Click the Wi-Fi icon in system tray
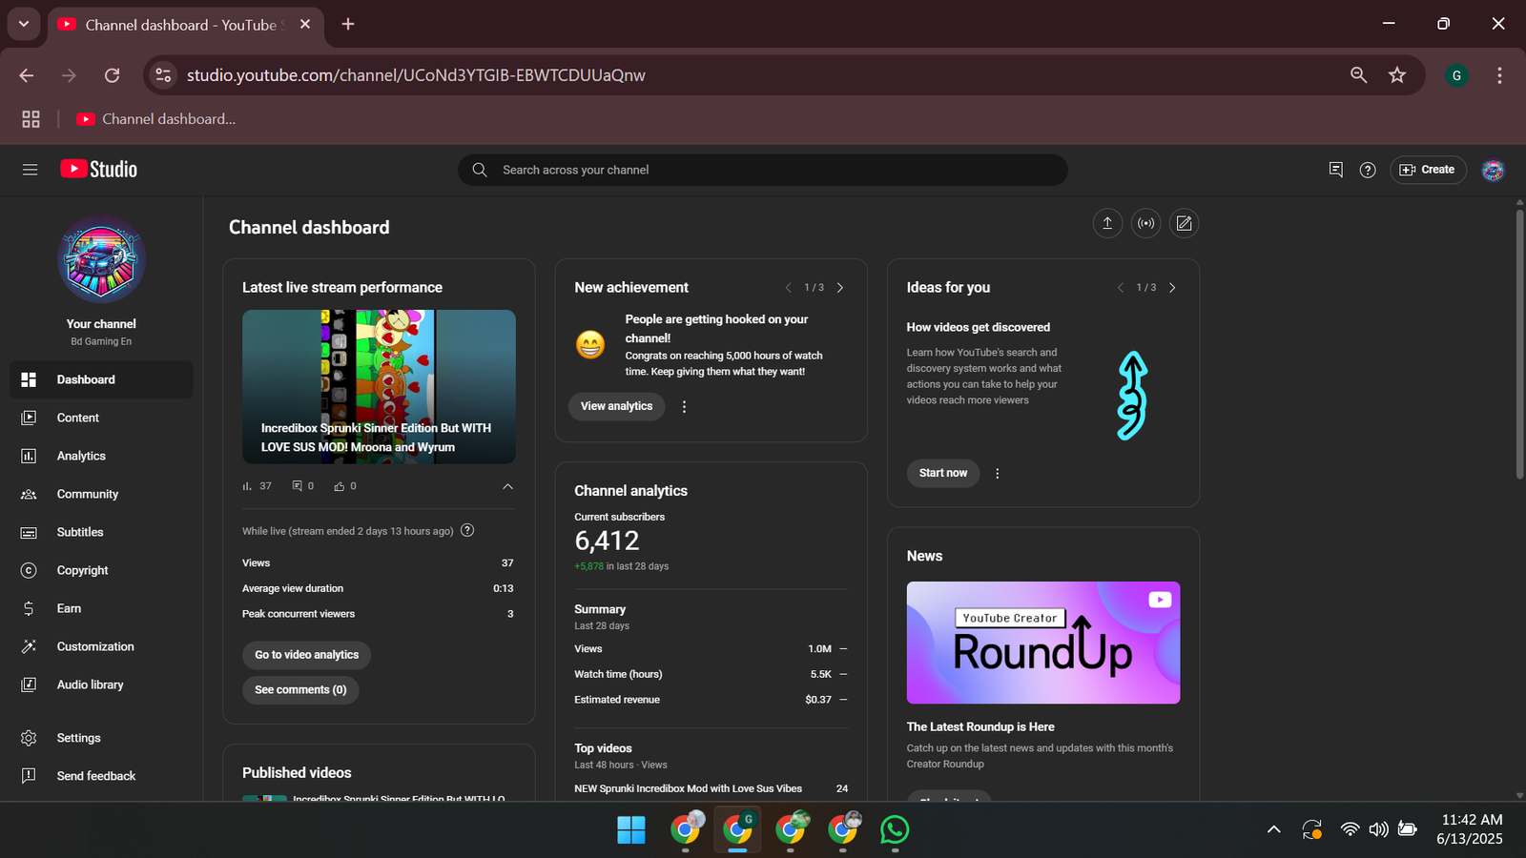 tap(1350, 829)
